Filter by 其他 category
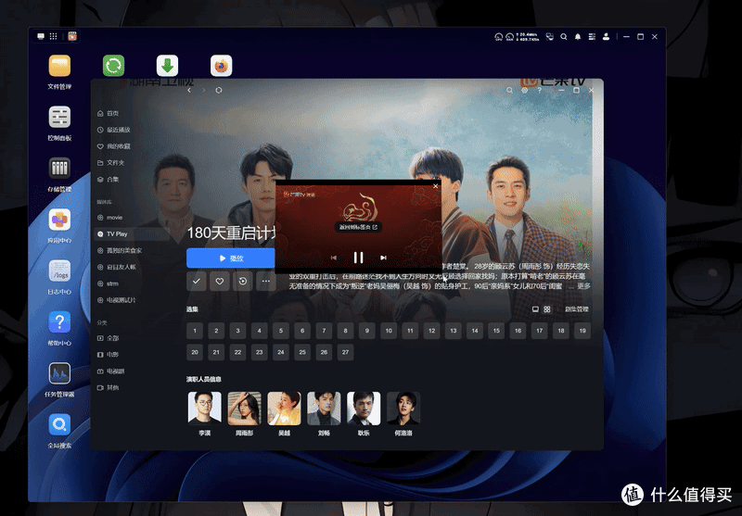 click(x=108, y=387)
